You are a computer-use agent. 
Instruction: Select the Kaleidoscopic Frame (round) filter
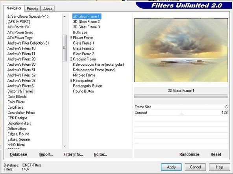[94, 70]
